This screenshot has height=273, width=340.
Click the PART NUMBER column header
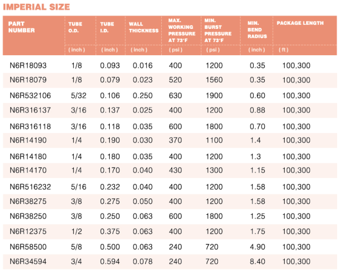21,27
